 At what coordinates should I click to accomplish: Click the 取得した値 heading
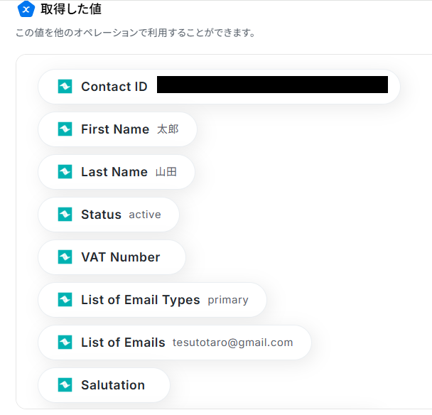pos(71,10)
